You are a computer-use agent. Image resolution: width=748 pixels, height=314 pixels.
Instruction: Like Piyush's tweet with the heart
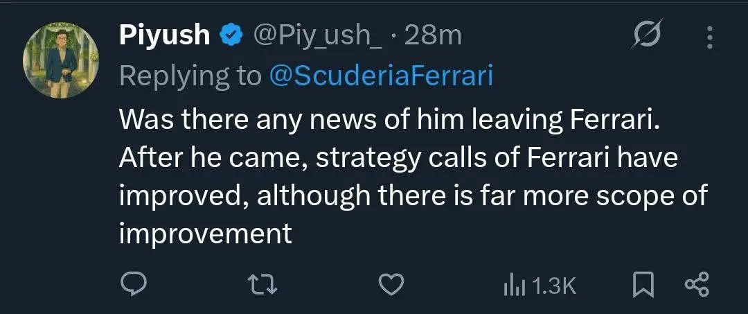point(391,285)
